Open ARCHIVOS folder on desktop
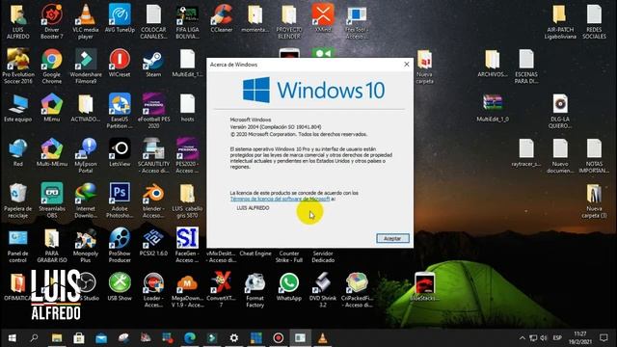Screen dimensions: 617x347 (x=493, y=64)
